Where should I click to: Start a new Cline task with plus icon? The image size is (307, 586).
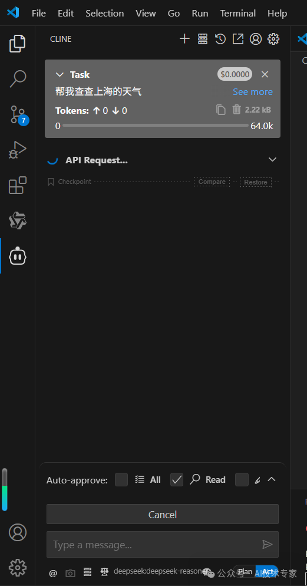184,39
